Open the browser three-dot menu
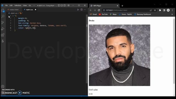 172,10
